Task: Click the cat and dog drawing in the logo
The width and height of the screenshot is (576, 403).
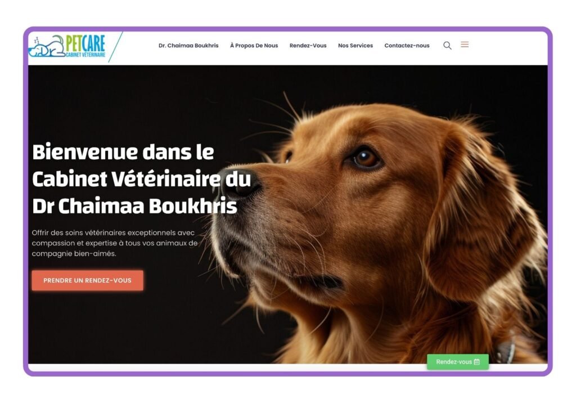Action: point(47,47)
